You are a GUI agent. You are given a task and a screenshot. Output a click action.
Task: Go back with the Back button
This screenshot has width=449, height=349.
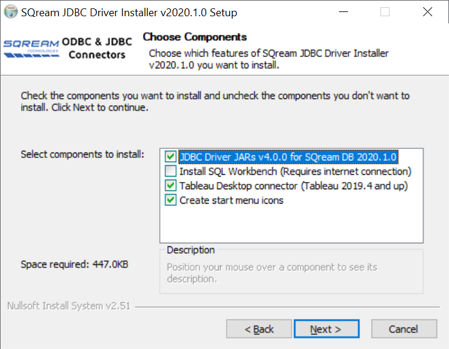(259, 329)
